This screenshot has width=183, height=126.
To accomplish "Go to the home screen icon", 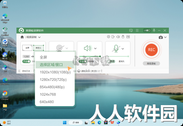I will click(22, 37).
